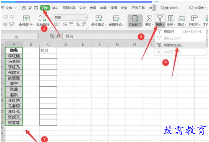Open the 页面布局 ribbon tab
The width and height of the screenshot is (209, 142).
69,8
